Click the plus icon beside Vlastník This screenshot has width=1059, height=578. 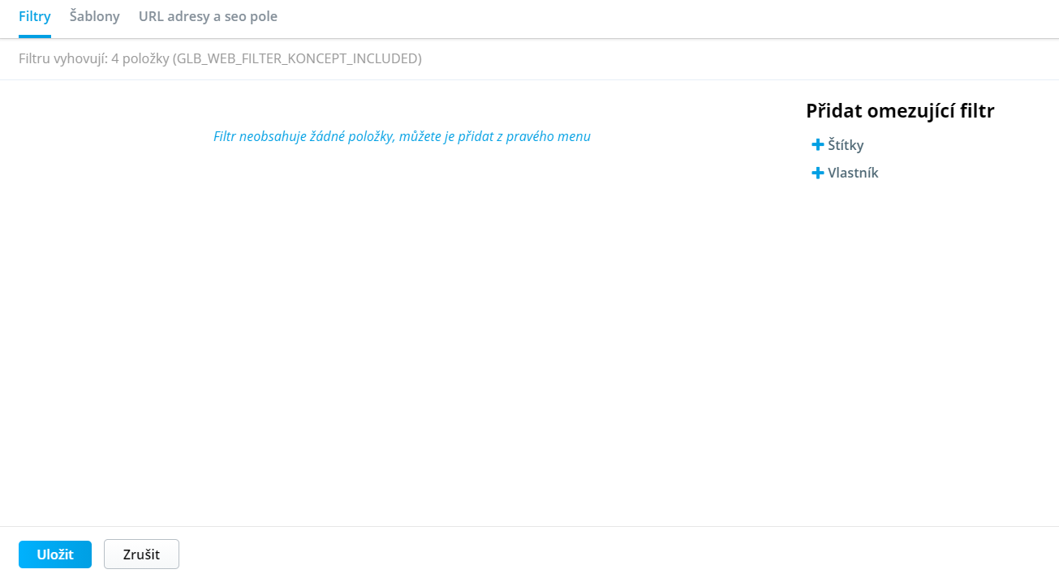(817, 173)
